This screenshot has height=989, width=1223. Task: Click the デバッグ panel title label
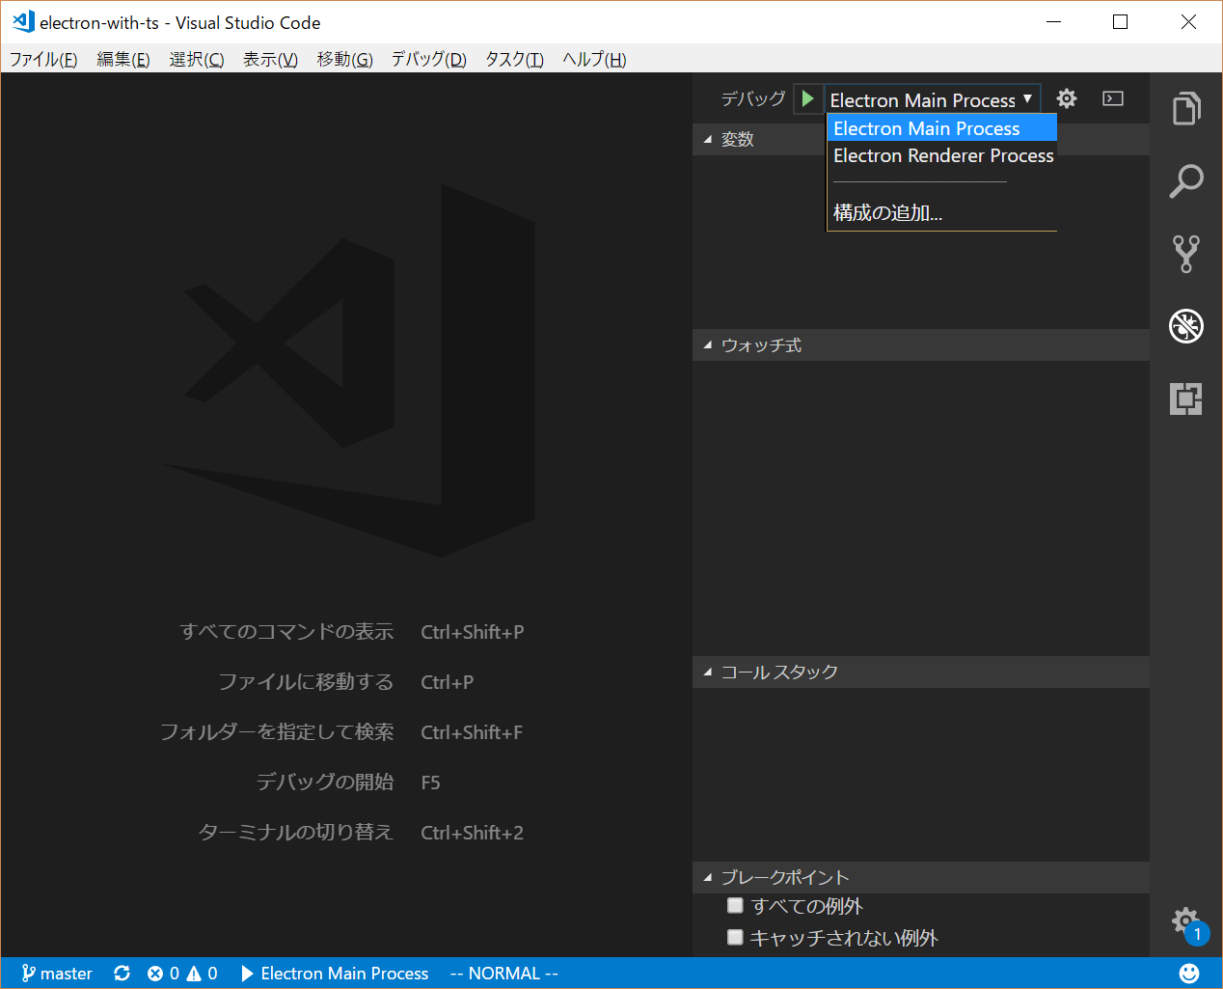click(753, 98)
